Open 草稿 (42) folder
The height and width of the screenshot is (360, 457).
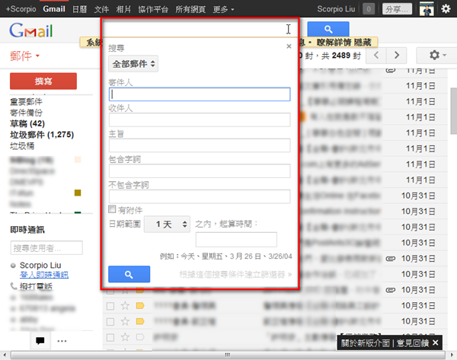click(27, 123)
